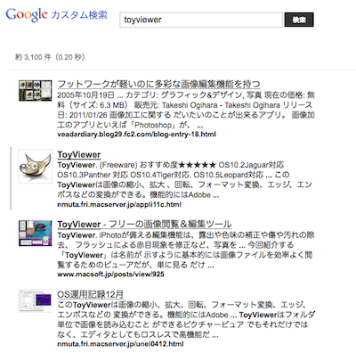Screen dimensions: 356x353
Task: Click thumbnail beside the macsoft.jp result
Action: click(35, 233)
